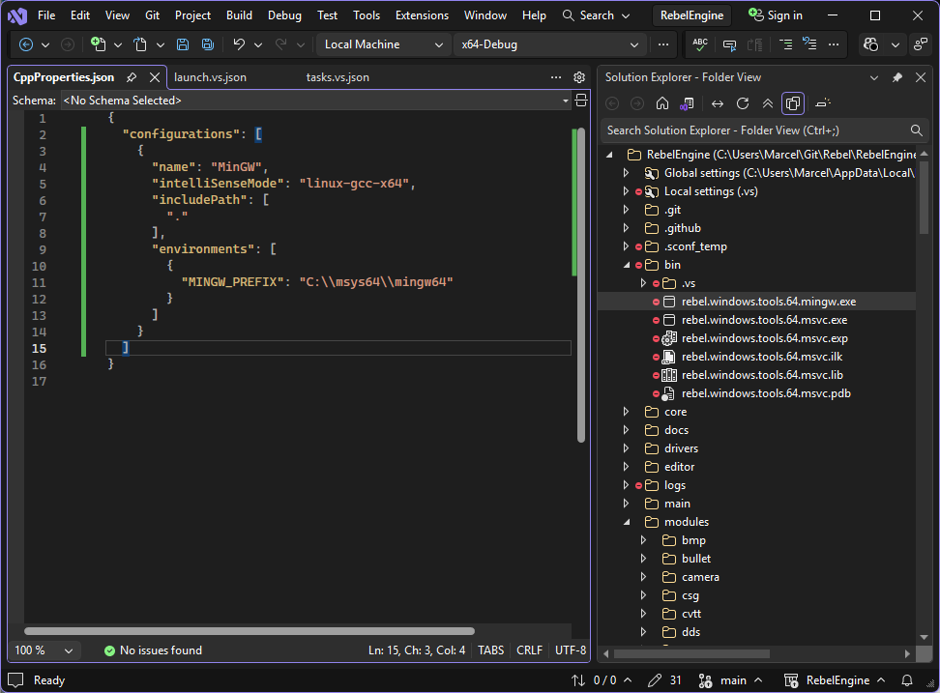Open the notifications bell in status bar
The width and height of the screenshot is (940, 693).
click(x=907, y=680)
